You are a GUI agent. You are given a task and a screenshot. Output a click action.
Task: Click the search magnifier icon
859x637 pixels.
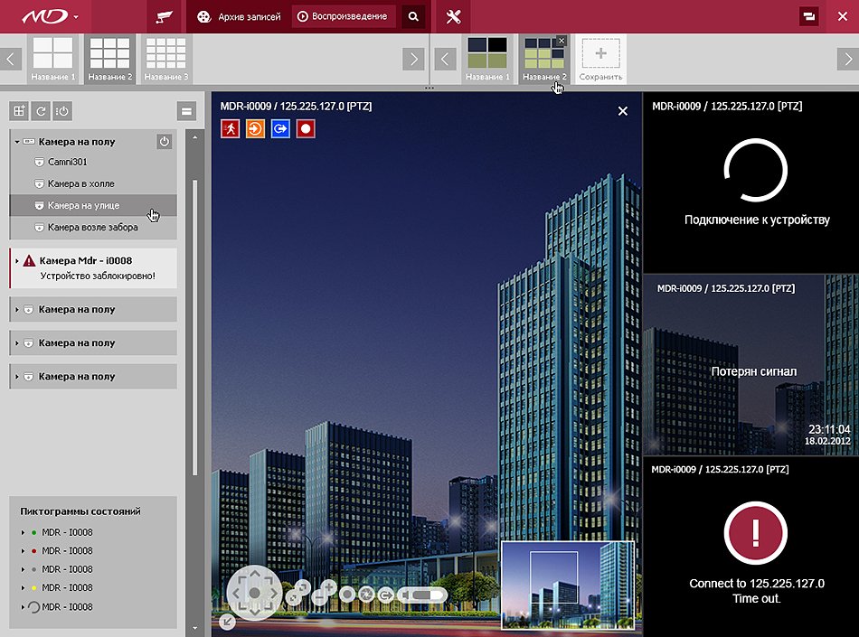click(413, 16)
